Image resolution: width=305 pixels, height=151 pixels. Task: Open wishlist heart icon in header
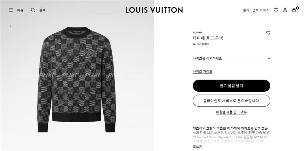[276, 10]
